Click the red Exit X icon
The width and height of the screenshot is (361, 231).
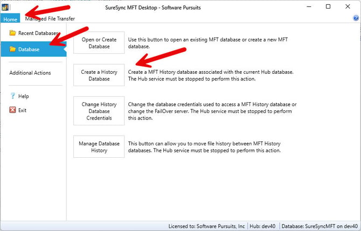[13, 110]
